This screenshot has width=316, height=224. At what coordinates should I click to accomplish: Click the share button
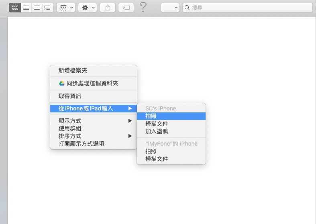tap(108, 8)
